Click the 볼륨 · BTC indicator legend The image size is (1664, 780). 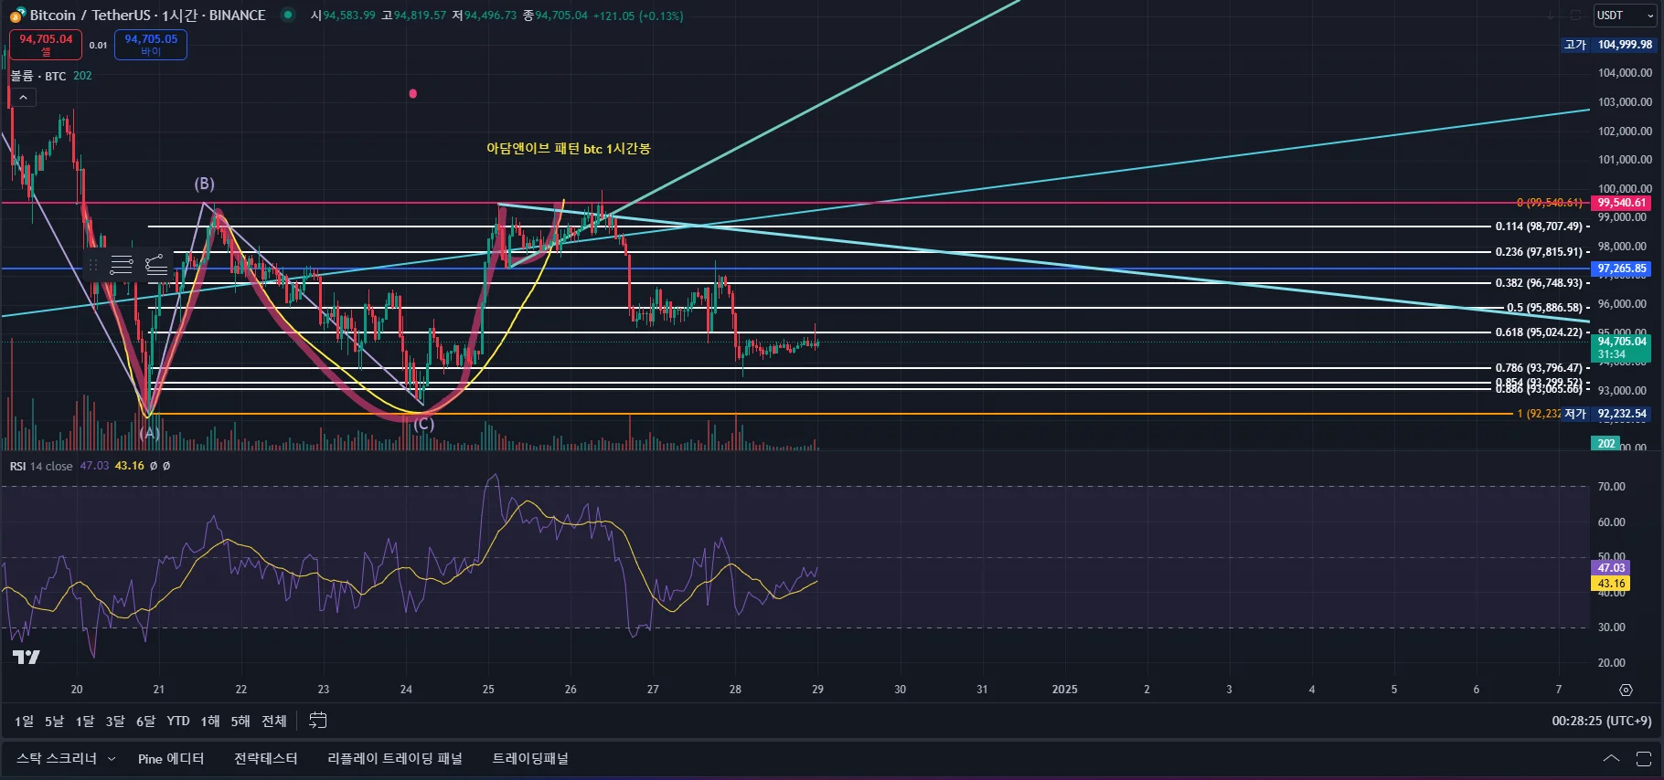click(x=38, y=76)
